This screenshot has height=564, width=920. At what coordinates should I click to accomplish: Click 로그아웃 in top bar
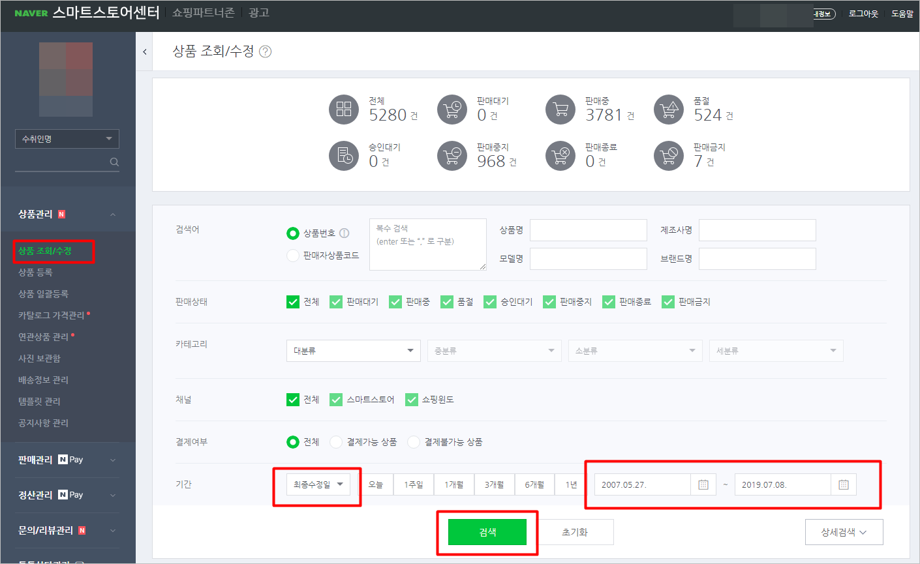(863, 14)
